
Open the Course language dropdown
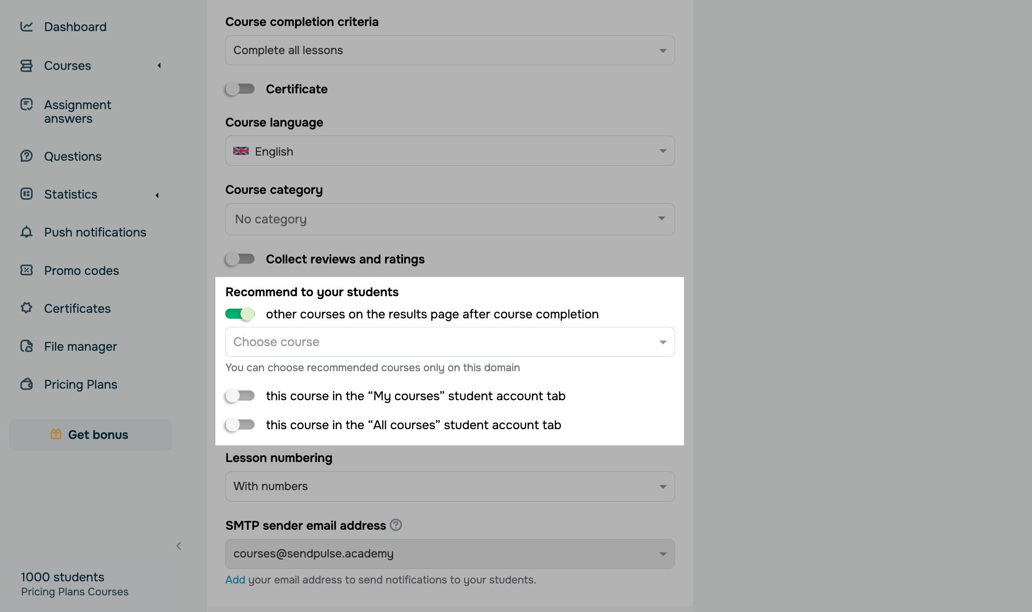coord(450,151)
